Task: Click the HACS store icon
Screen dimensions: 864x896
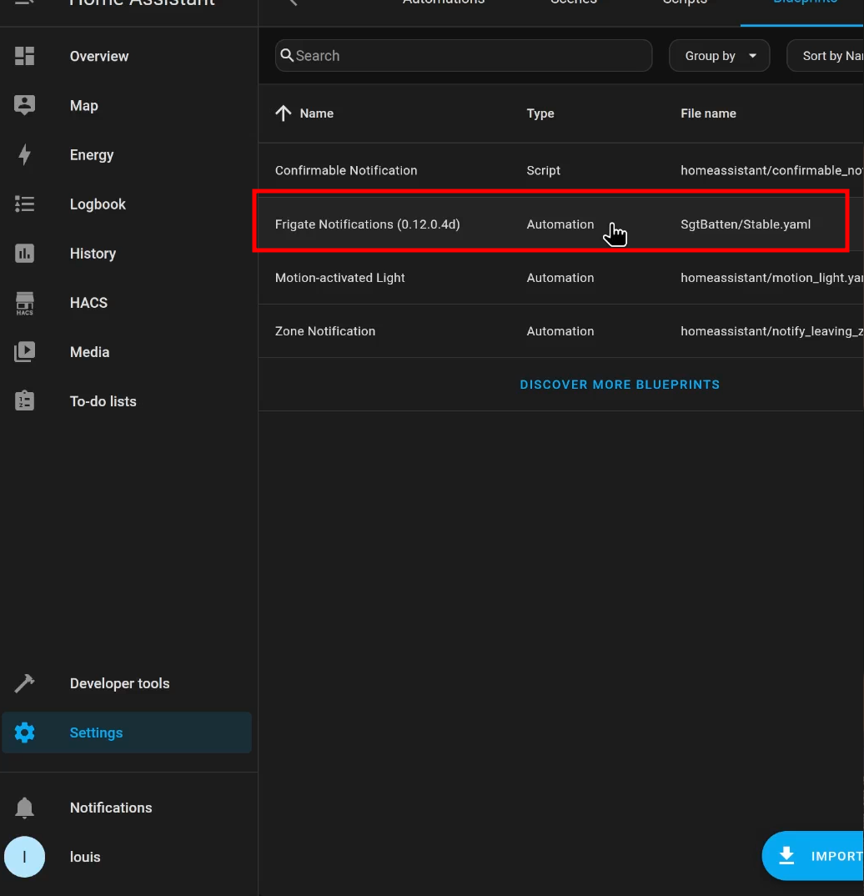Action: 24,304
